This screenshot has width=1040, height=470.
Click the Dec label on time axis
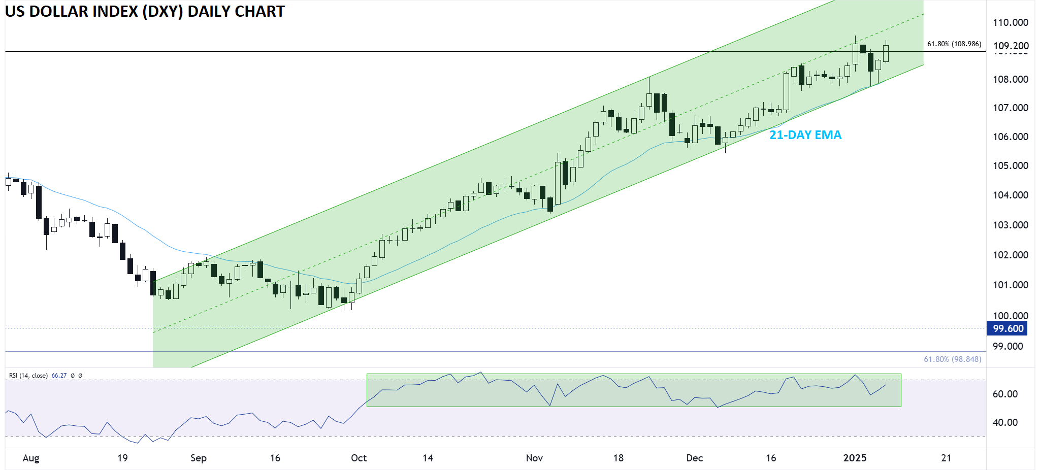coord(695,458)
